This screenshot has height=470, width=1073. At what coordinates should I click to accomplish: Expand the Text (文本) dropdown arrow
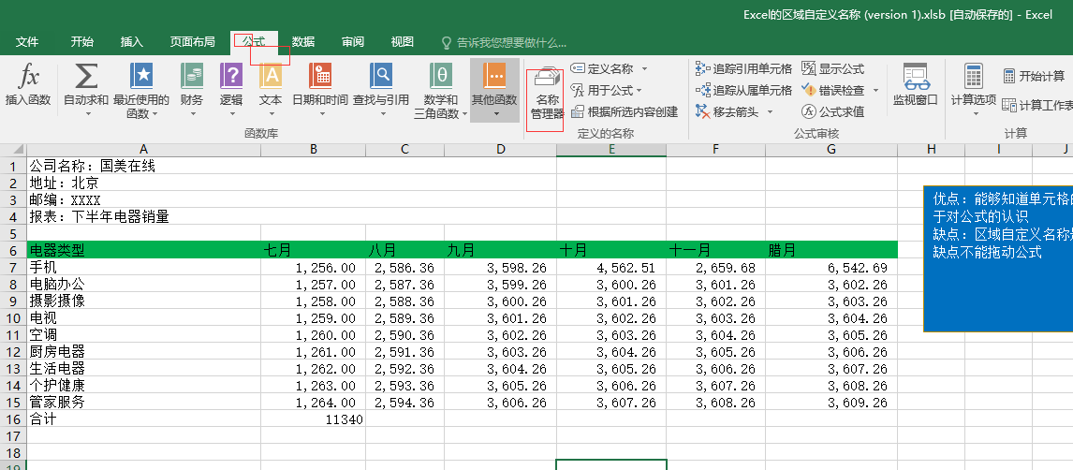pyautogui.click(x=271, y=113)
